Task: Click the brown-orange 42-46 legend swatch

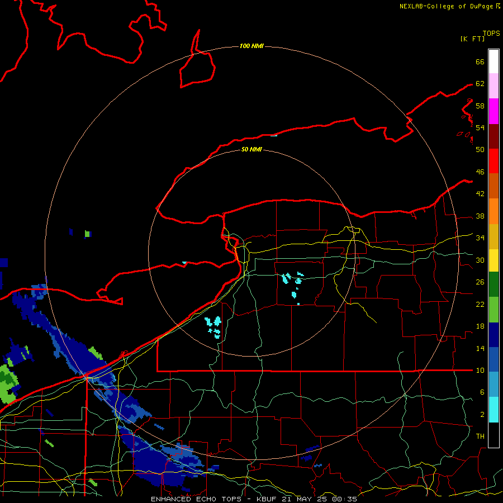Action: click(x=493, y=186)
